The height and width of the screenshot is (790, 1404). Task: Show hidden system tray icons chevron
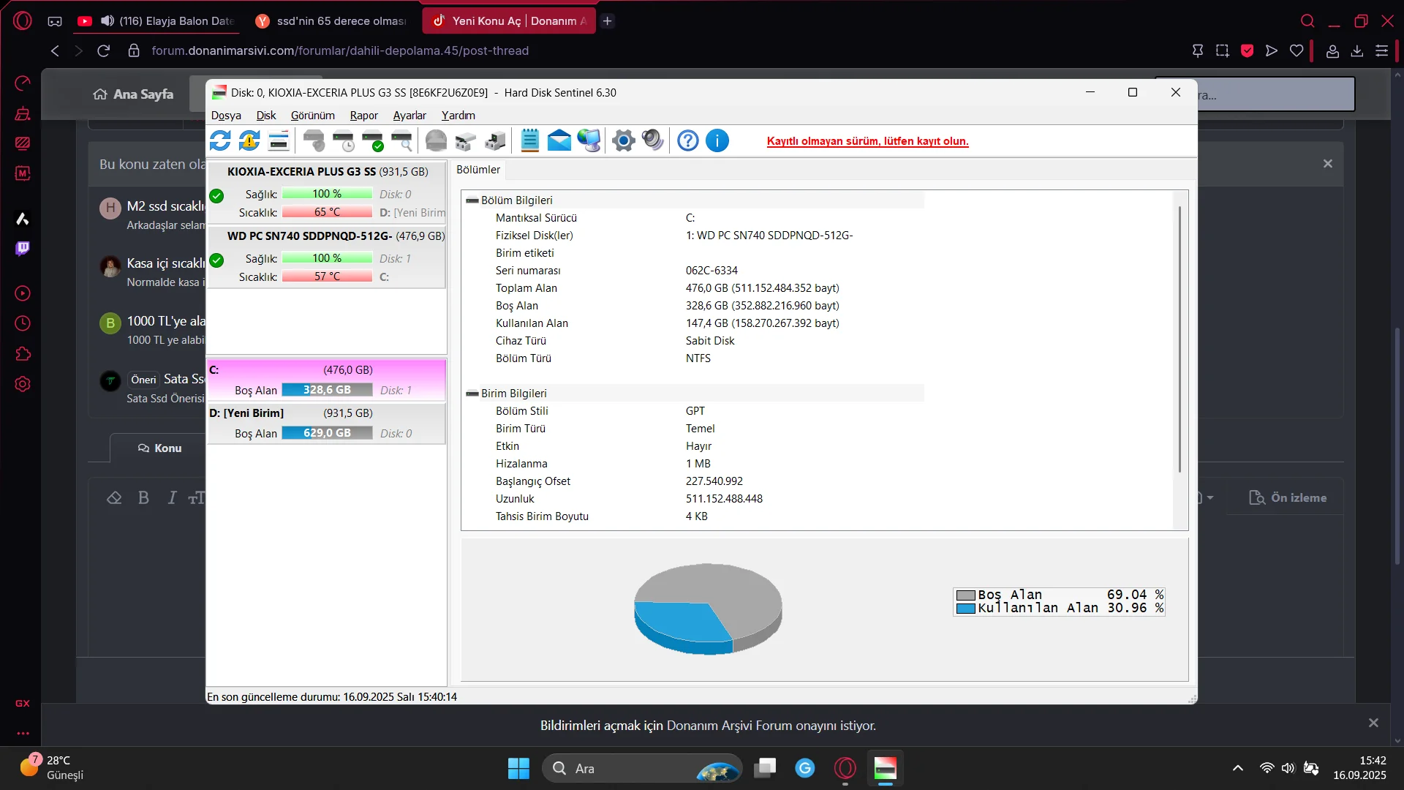[x=1237, y=768]
